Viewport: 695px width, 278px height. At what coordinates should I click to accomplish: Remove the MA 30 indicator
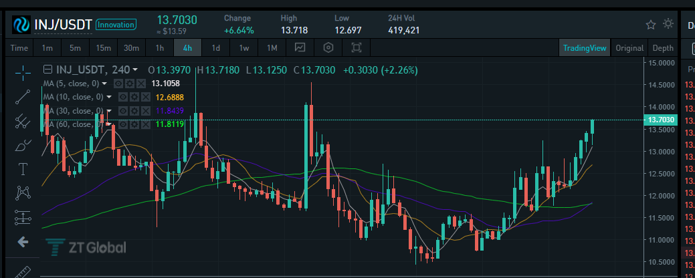pyautogui.click(x=145, y=111)
